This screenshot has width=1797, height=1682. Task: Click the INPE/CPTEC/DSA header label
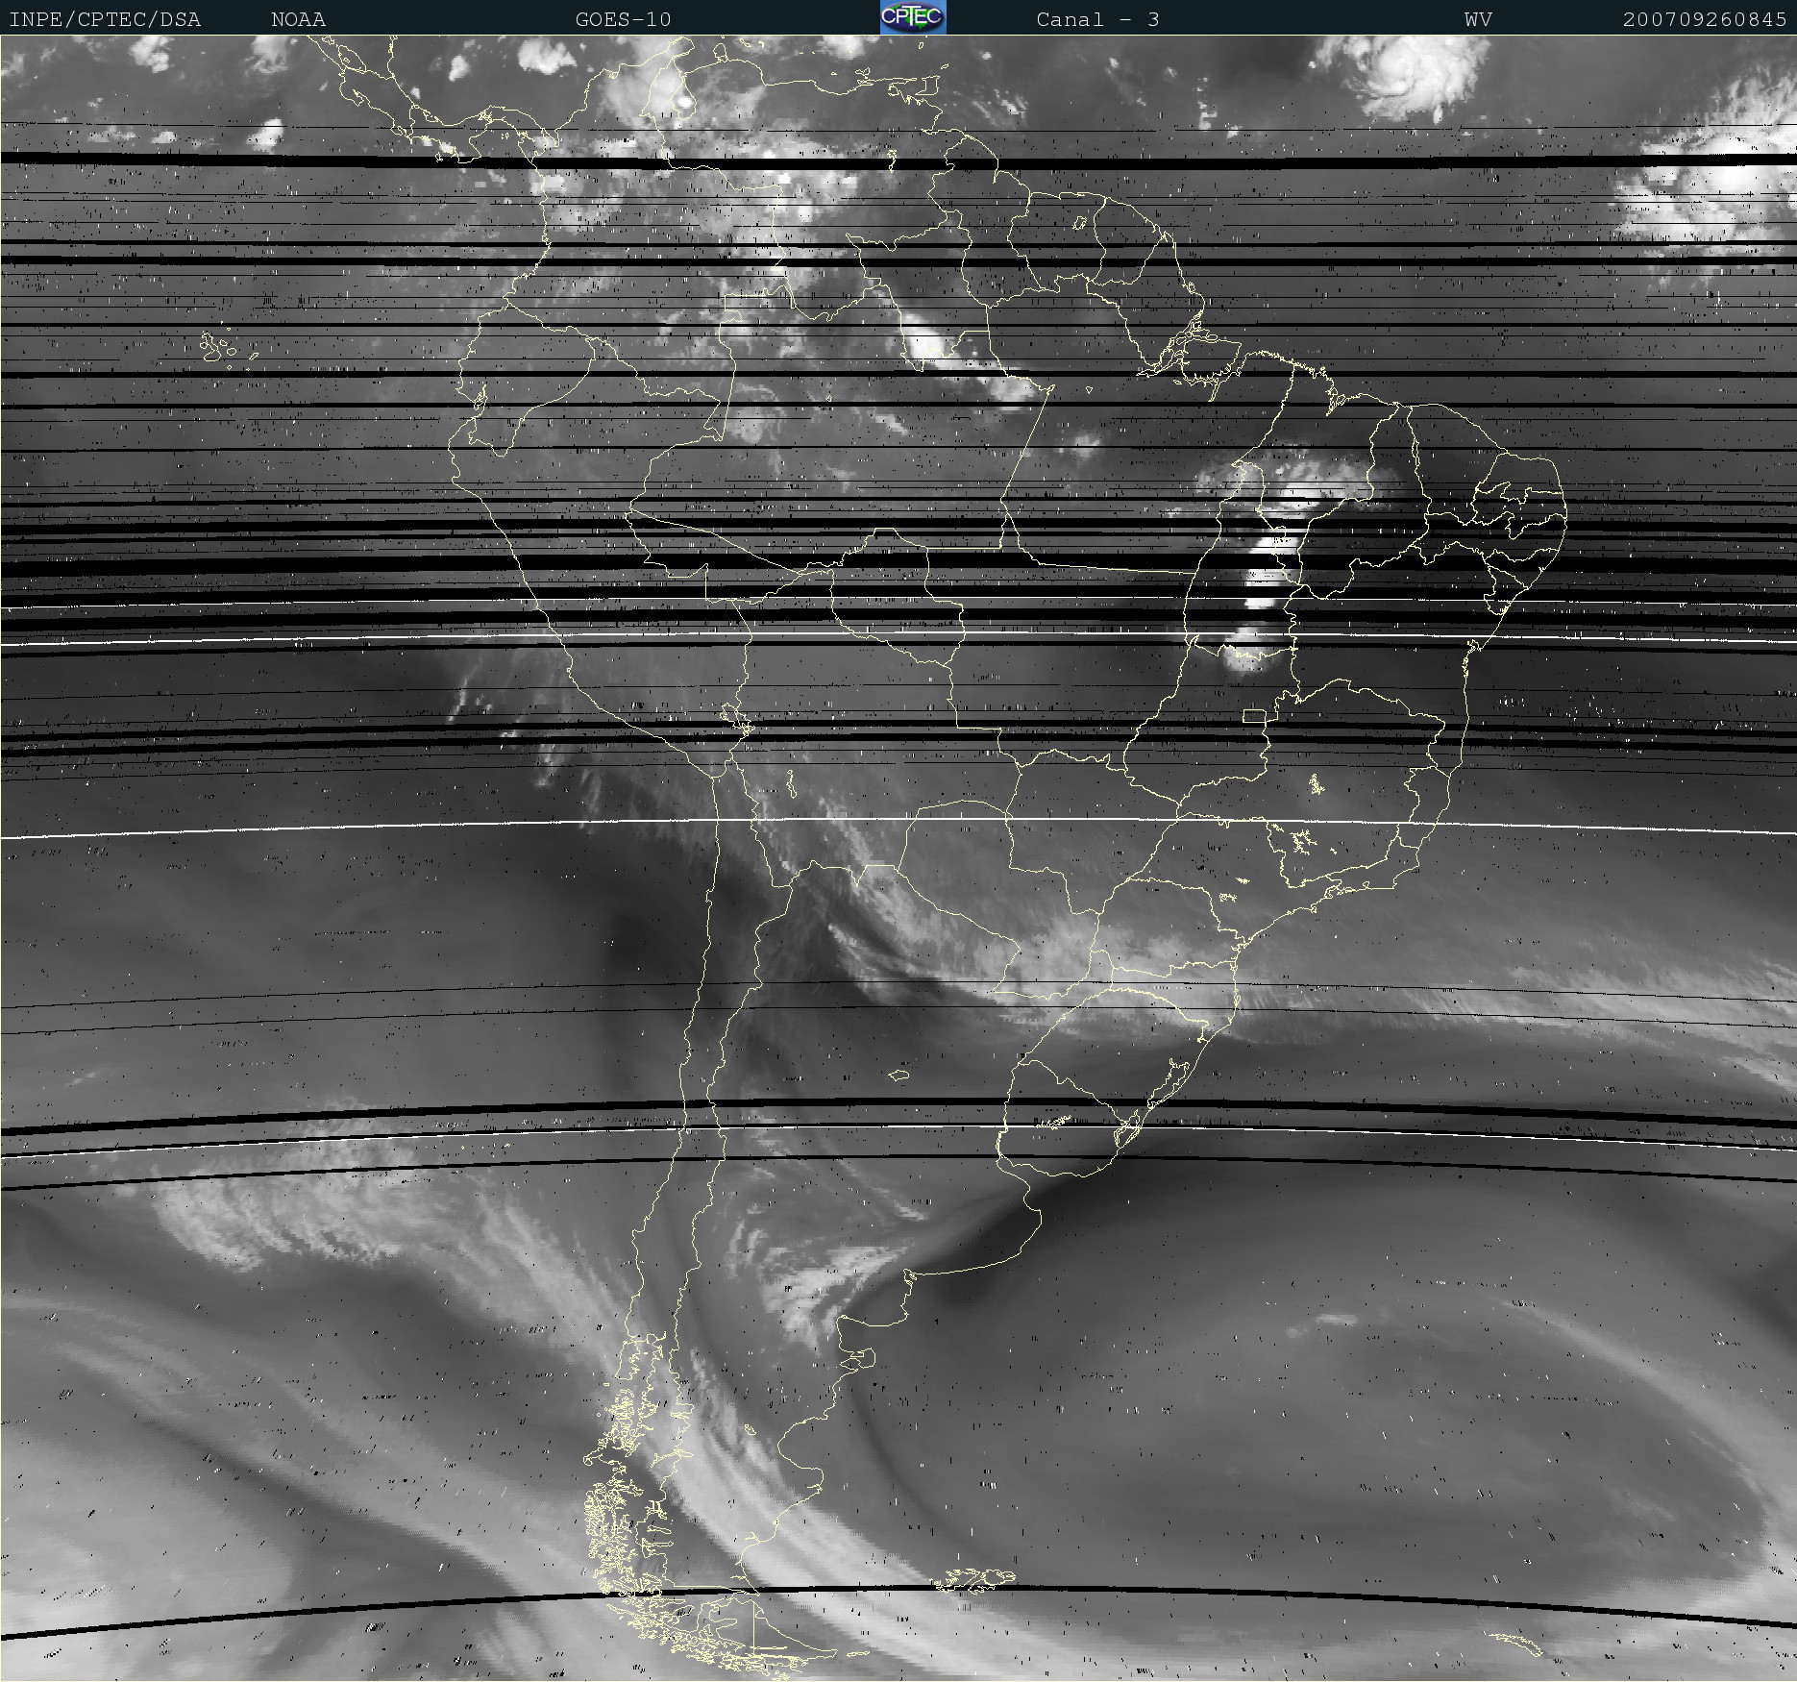pyautogui.click(x=105, y=19)
